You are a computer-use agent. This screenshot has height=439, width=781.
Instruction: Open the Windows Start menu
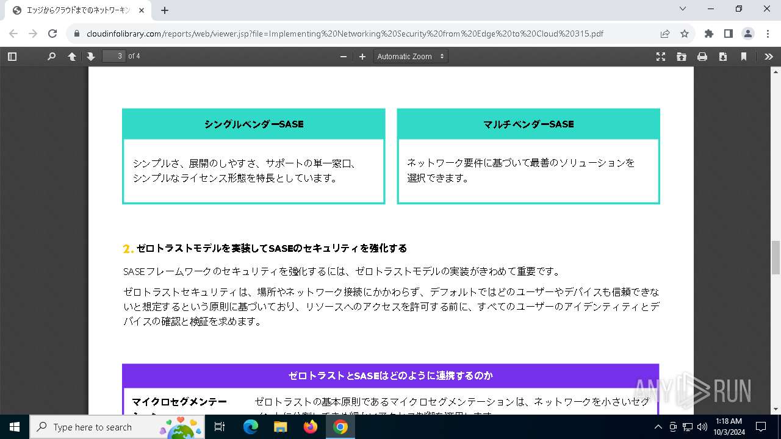click(15, 427)
